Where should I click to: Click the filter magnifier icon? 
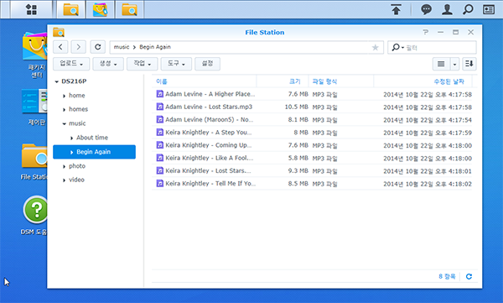pyautogui.click(x=397, y=47)
